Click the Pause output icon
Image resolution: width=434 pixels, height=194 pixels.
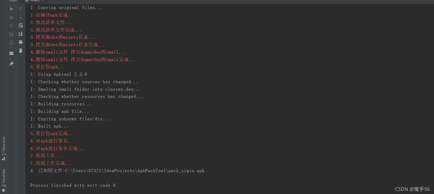point(11,26)
